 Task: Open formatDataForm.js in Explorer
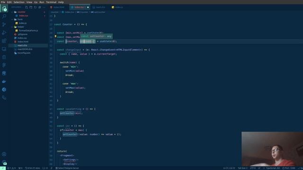(x=28, y=31)
